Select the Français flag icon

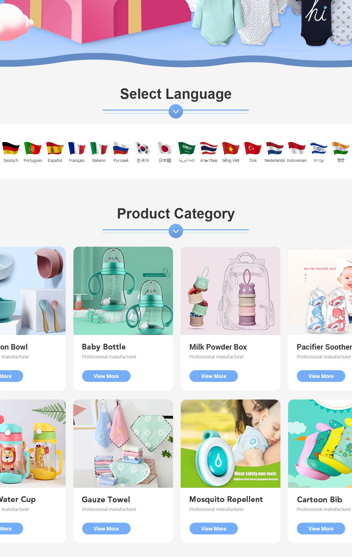[x=77, y=148]
